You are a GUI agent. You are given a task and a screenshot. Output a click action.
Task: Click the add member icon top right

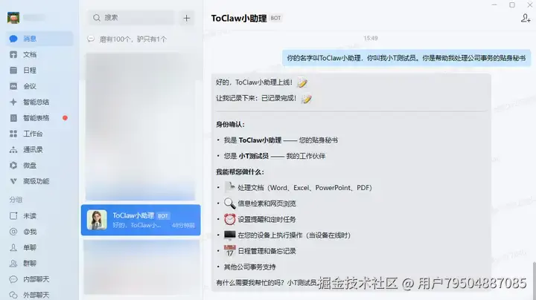click(526, 18)
